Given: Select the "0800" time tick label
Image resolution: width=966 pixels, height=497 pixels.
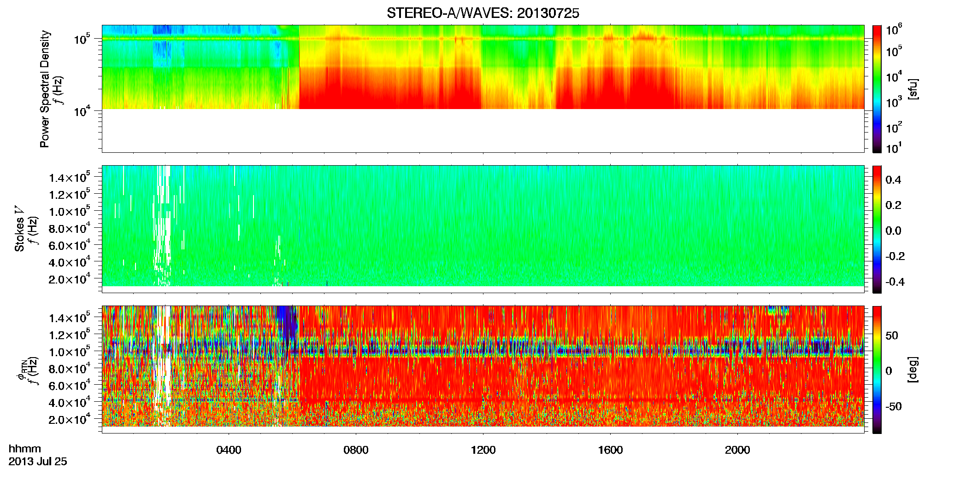Looking at the screenshot, I should tap(356, 450).
